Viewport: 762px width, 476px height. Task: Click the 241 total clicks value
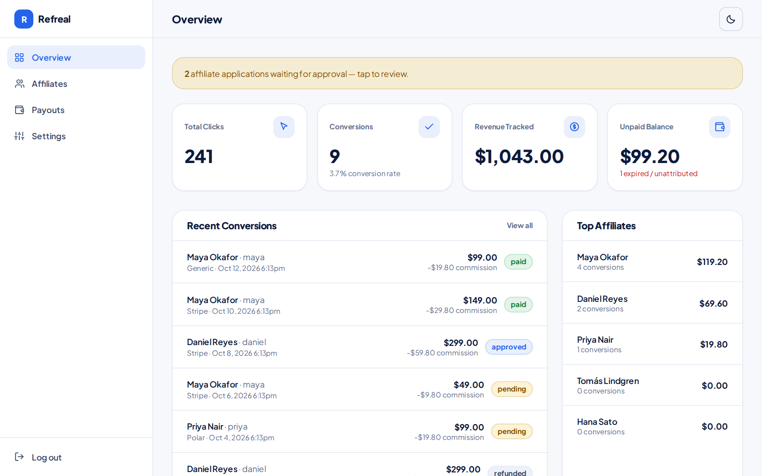(x=199, y=156)
